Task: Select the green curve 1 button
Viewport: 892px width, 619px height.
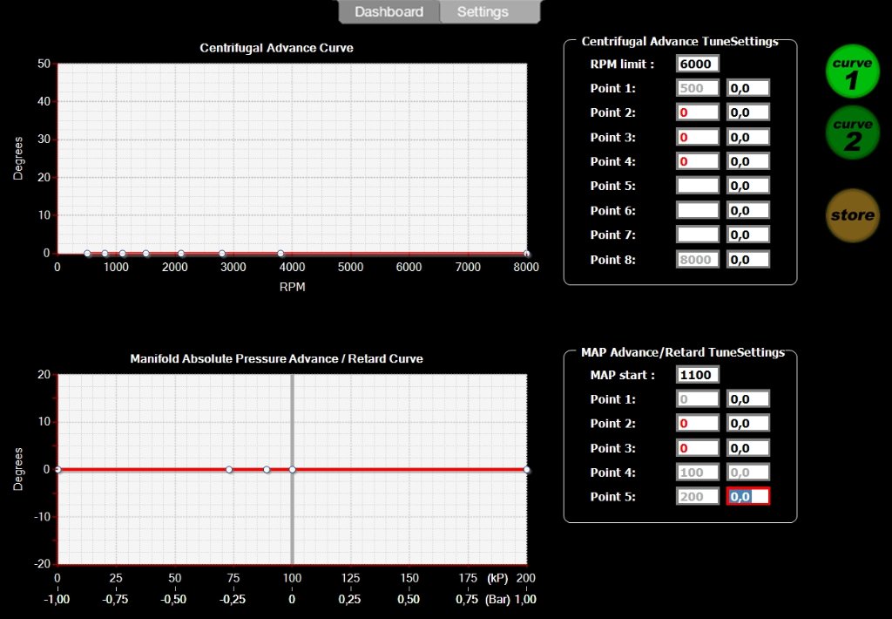Action: tap(853, 71)
